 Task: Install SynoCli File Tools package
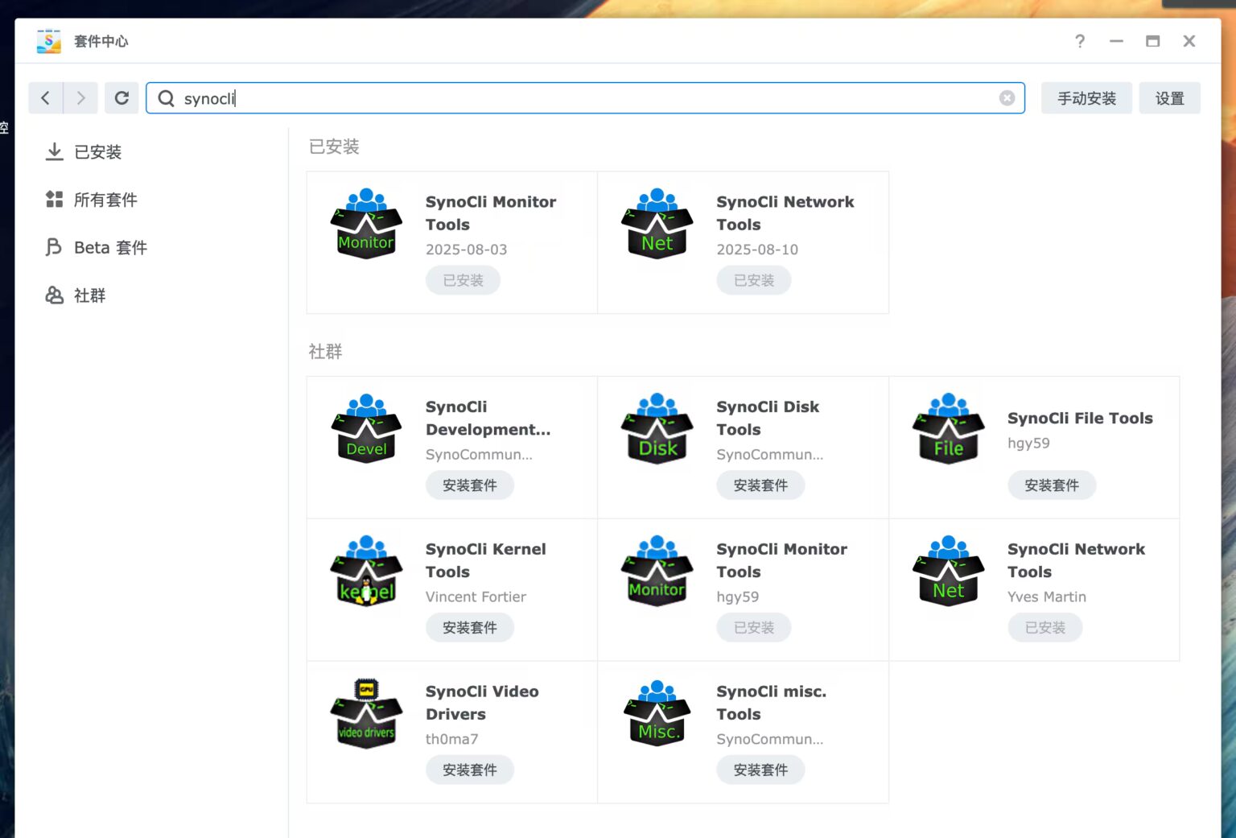[1052, 485]
